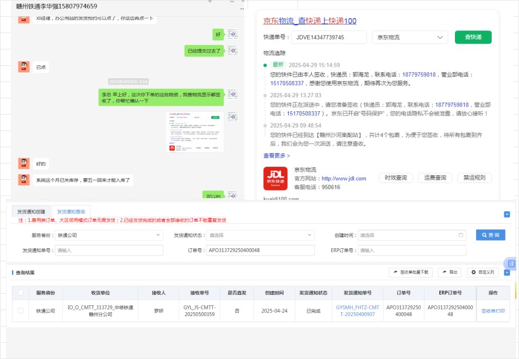Click sender avatar beside the 好 reply

tap(233, 34)
